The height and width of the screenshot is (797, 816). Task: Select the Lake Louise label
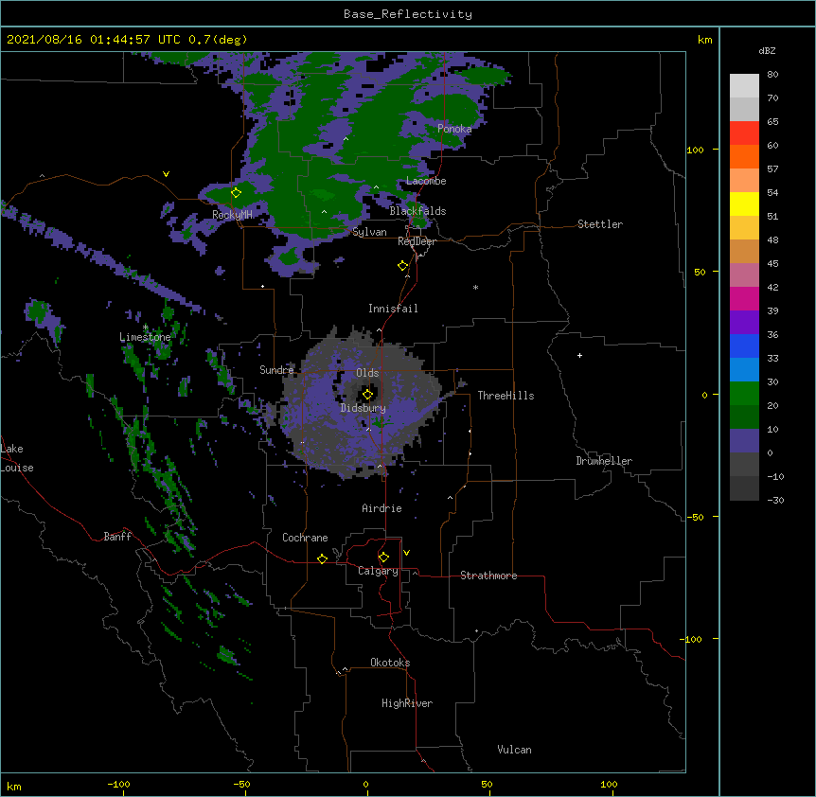(16, 458)
